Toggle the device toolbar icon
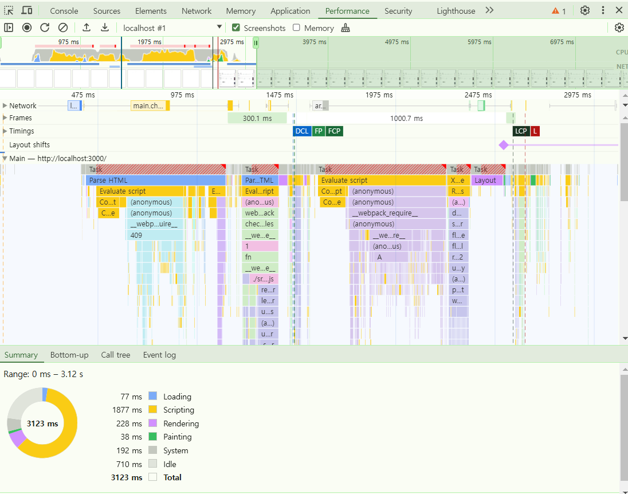This screenshot has width=628, height=494. click(x=27, y=10)
